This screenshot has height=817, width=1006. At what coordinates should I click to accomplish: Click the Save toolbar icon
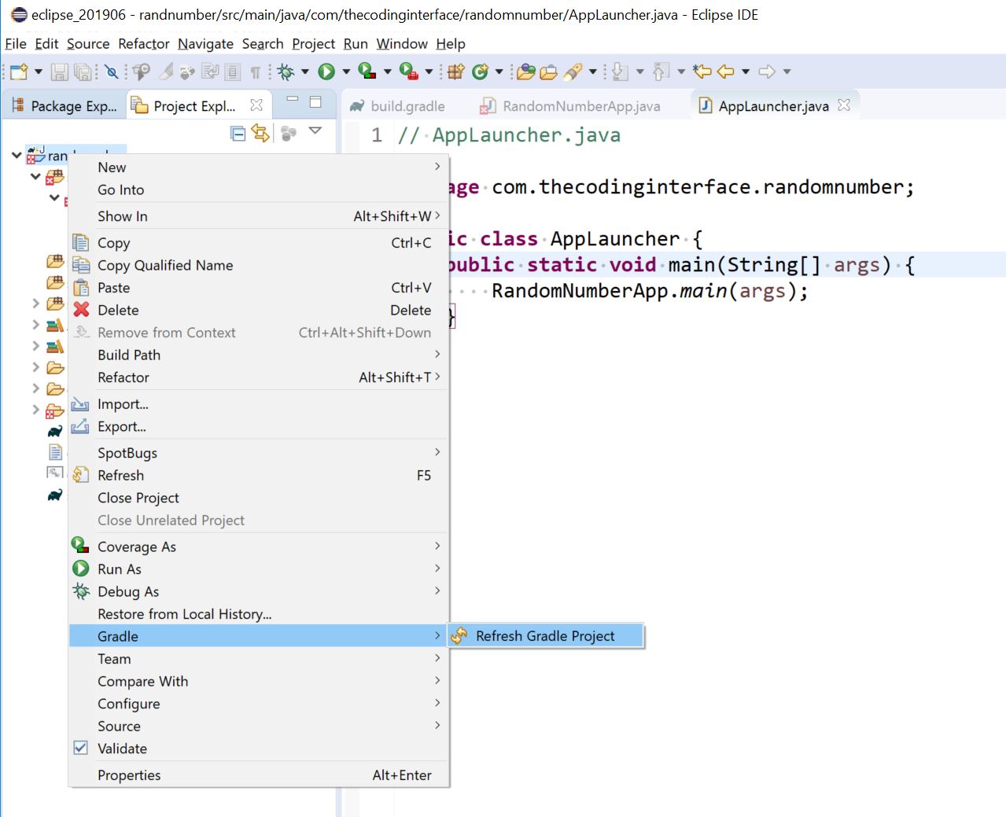[59, 71]
